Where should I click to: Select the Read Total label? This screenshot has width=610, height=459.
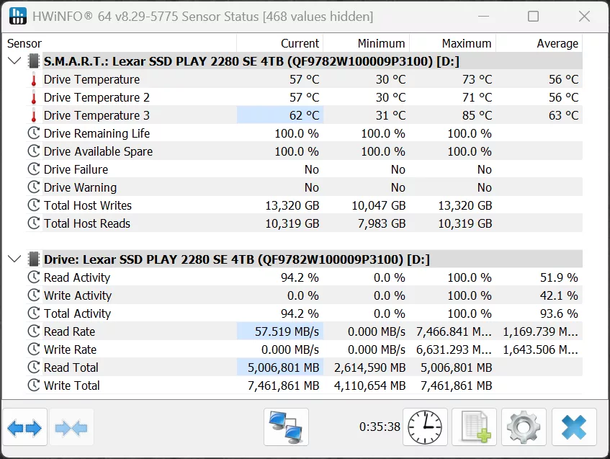[71, 367]
